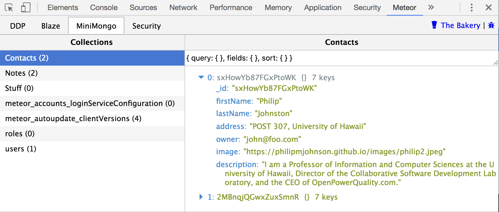
Task: Open the Network panel tab
Action: [x=183, y=8]
